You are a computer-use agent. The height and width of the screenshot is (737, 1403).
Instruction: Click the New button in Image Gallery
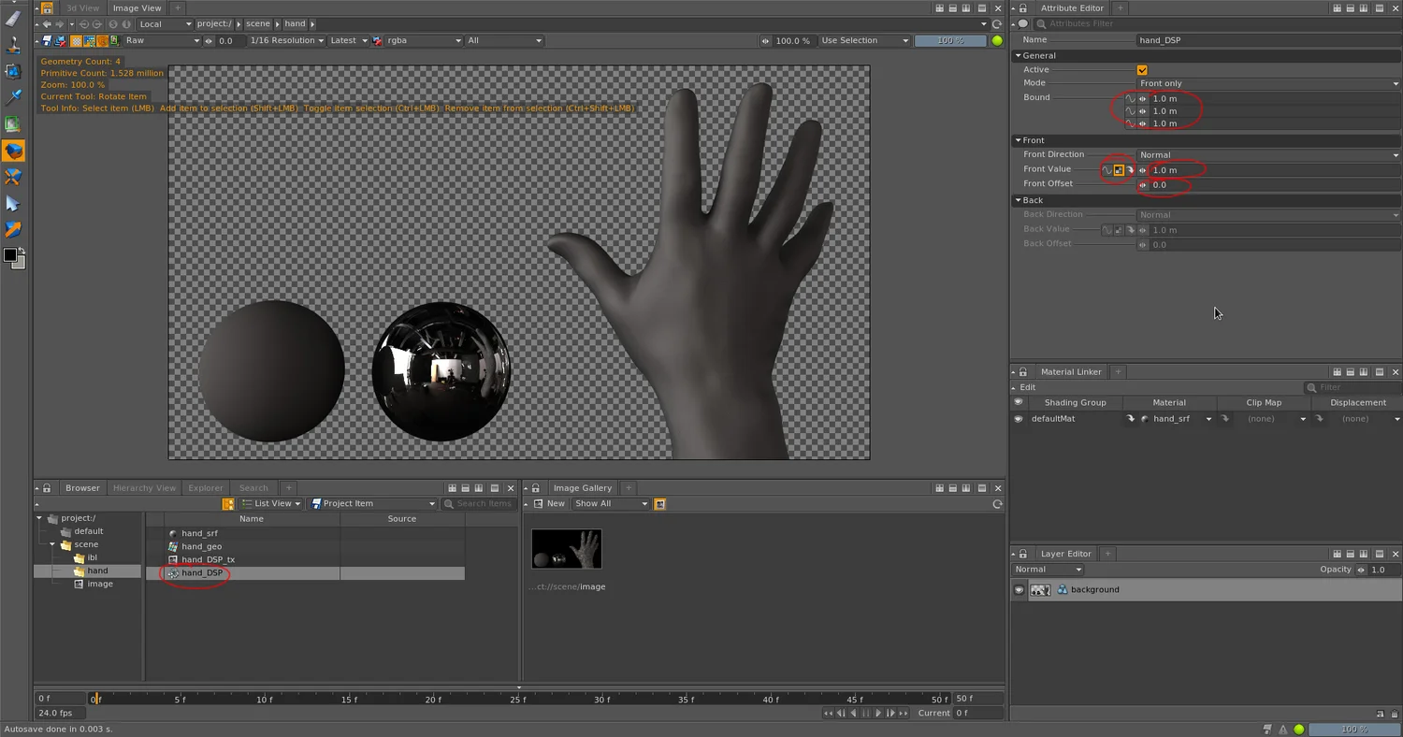(556, 504)
